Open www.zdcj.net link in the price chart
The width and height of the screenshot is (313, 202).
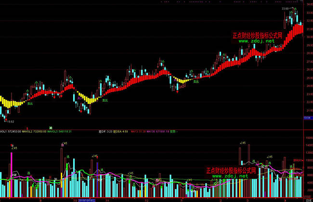[x=256, y=41]
